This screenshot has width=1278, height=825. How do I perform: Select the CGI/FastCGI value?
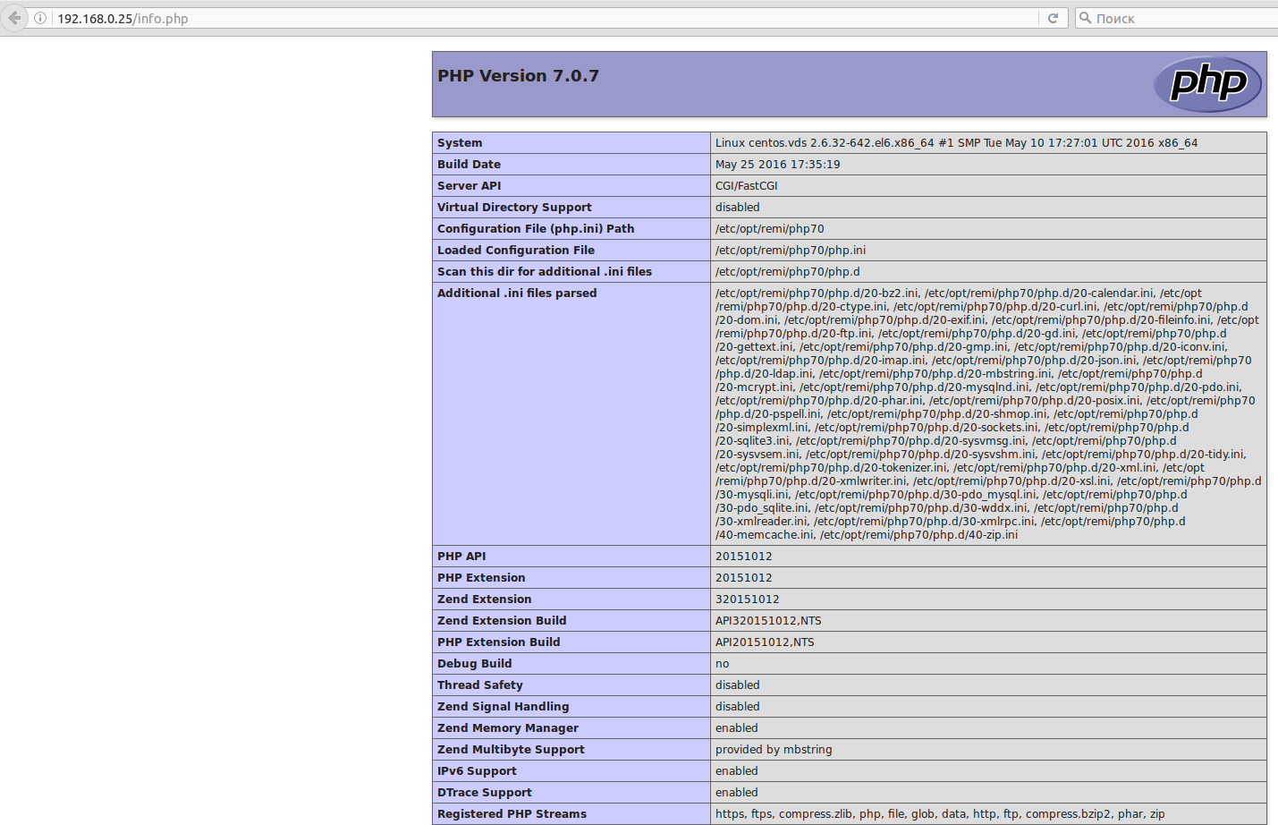(746, 186)
